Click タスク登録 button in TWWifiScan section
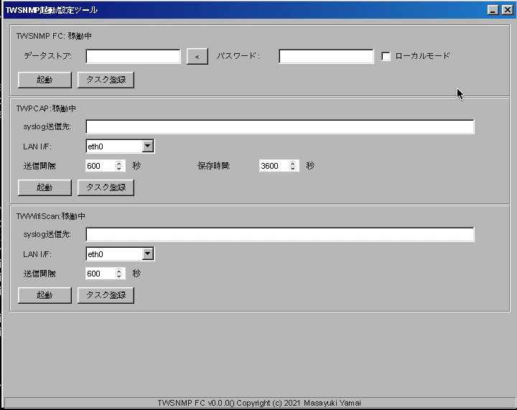The image size is (517, 410). point(106,295)
